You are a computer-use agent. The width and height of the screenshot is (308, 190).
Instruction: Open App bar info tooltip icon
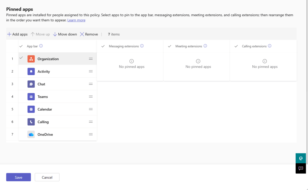click(41, 46)
